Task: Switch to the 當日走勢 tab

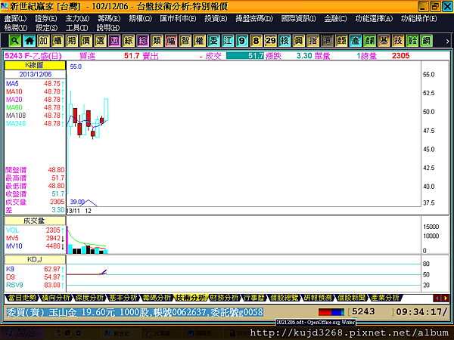Action: (x=22, y=298)
